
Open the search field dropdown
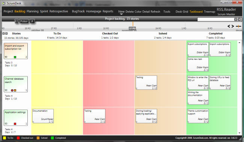pyautogui.click(x=239, y=19)
